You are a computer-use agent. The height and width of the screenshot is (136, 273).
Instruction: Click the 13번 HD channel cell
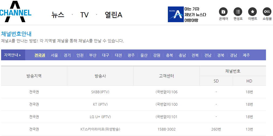coord(249,129)
